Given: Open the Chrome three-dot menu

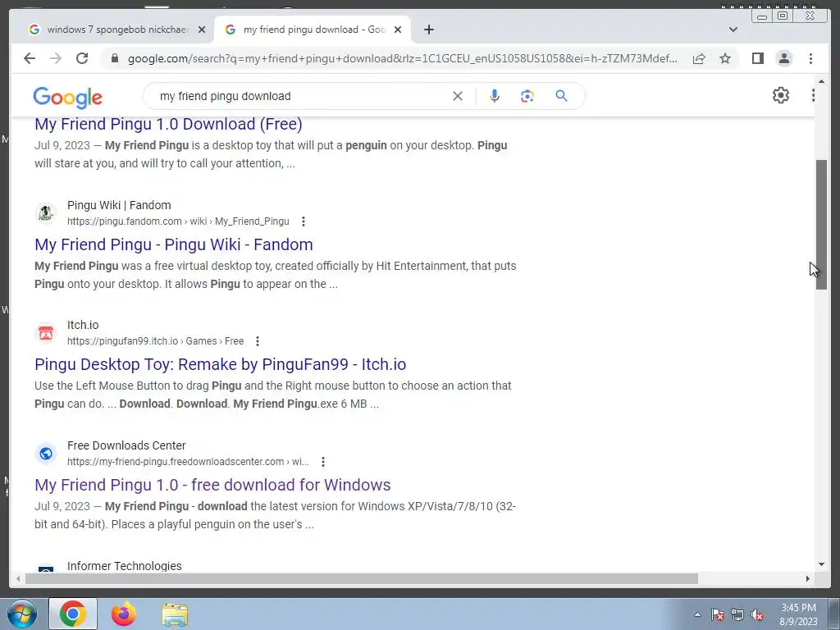Looking at the screenshot, I should (811, 58).
